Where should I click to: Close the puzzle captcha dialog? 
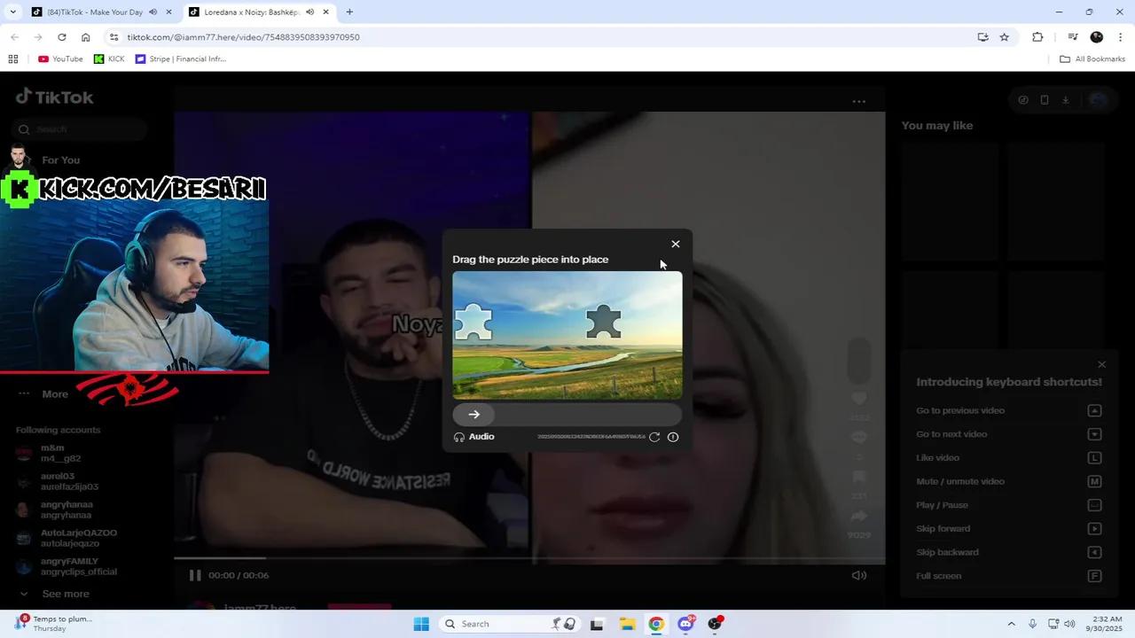(676, 244)
